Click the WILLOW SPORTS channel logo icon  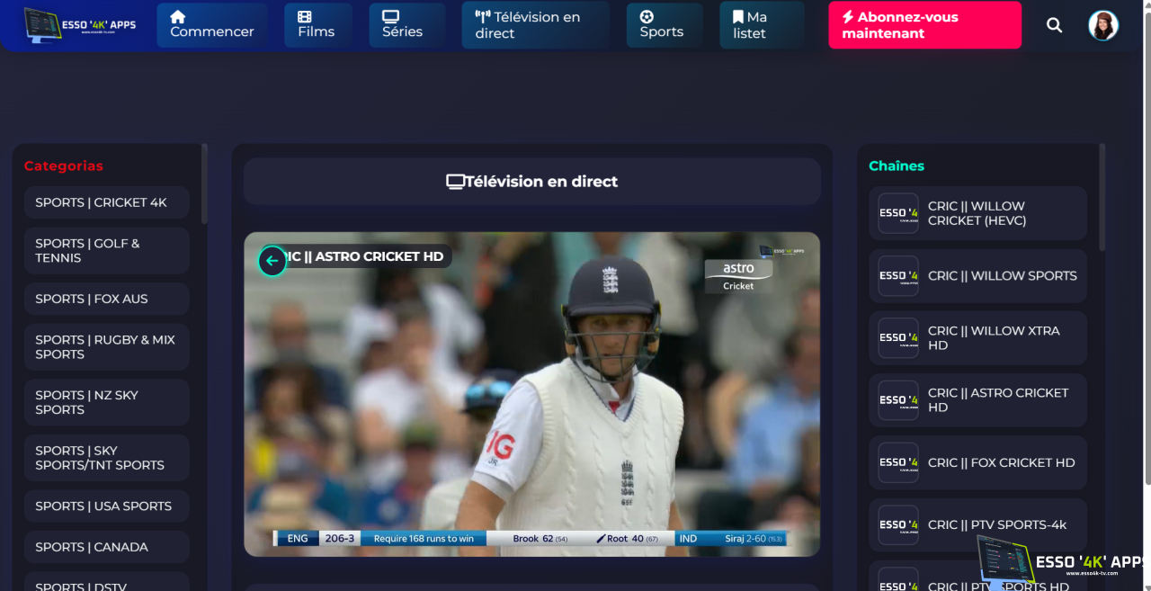897,276
